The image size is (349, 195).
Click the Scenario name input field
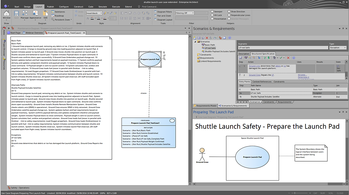283,48
